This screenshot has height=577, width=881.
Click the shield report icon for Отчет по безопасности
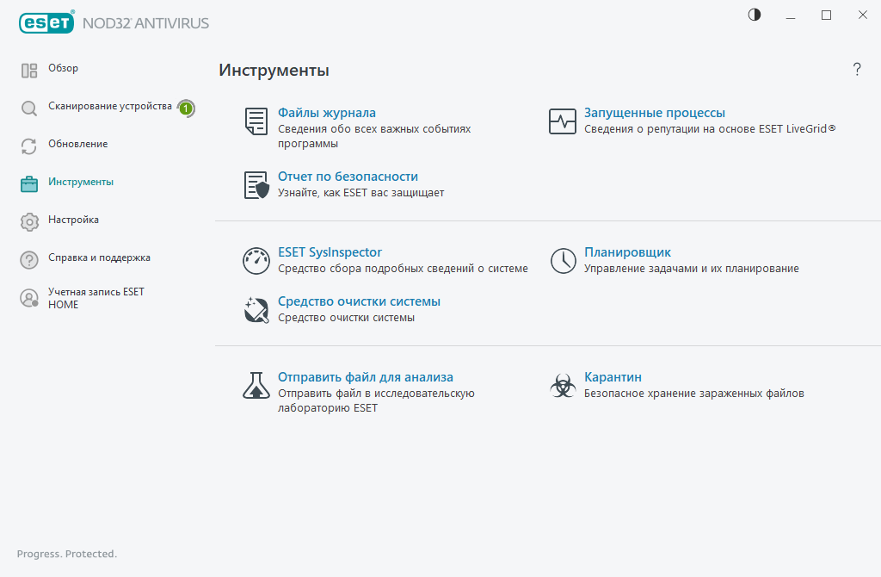coord(256,185)
